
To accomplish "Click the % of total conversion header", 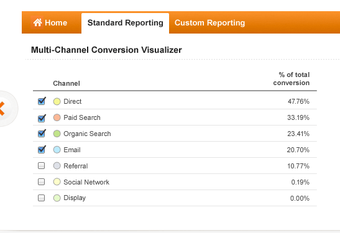I will (292, 79).
